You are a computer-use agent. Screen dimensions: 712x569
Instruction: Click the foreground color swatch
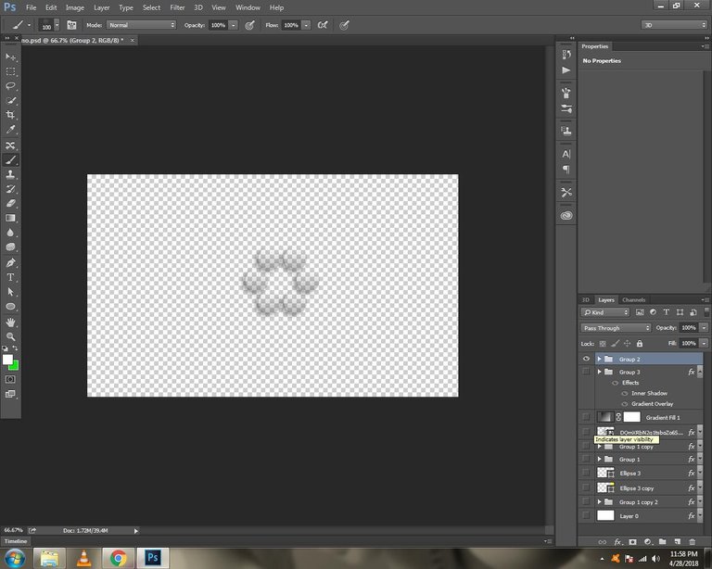click(x=7, y=360)
